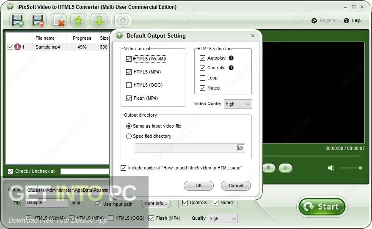This screenshot has width=372, height=229.
Task: Click the volume slider handle
Action: coord(360,168)
